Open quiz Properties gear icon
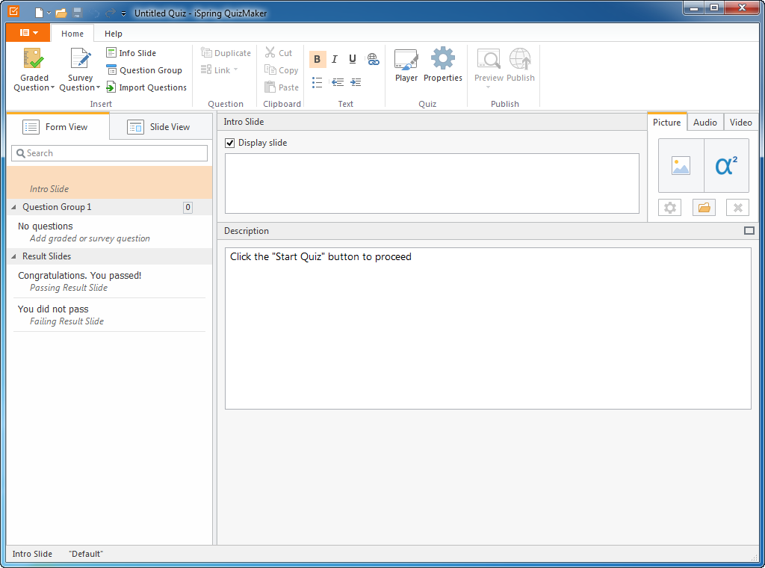The image size is (765, 568). (443, 60)
